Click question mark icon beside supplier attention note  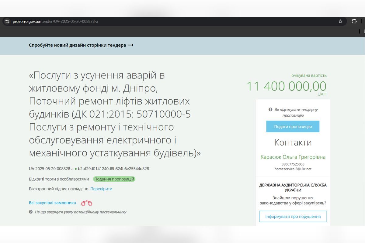(x=31, y=212)
